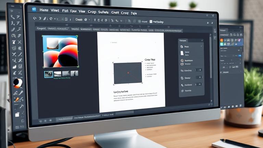The width and height of the screenshot is (263, 148).
Task: Click the large abstract spheres preview image
Action: click(61, 51)
